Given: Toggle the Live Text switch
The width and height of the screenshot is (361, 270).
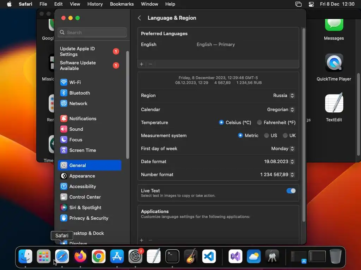Looking at the screenshot, I should pyautogui.click(x=291, y=191).
